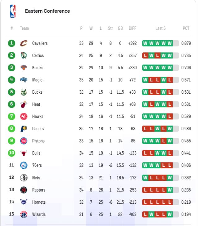Viewport: 198px width, 226px height.
Task: Sort by the GB column header
Action: click(x=120, y=28)
